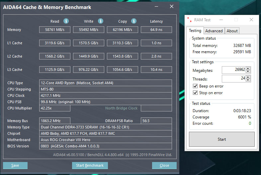This screenshot has width=261, height=175.
Task: Click the Memory Write value 55492 MB/s
Action: (89, 30)
